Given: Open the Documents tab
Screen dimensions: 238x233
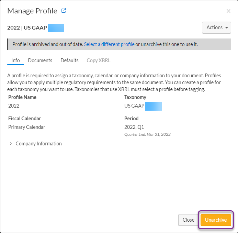Looking at the screenshot, I should click(x=40, y=60).
